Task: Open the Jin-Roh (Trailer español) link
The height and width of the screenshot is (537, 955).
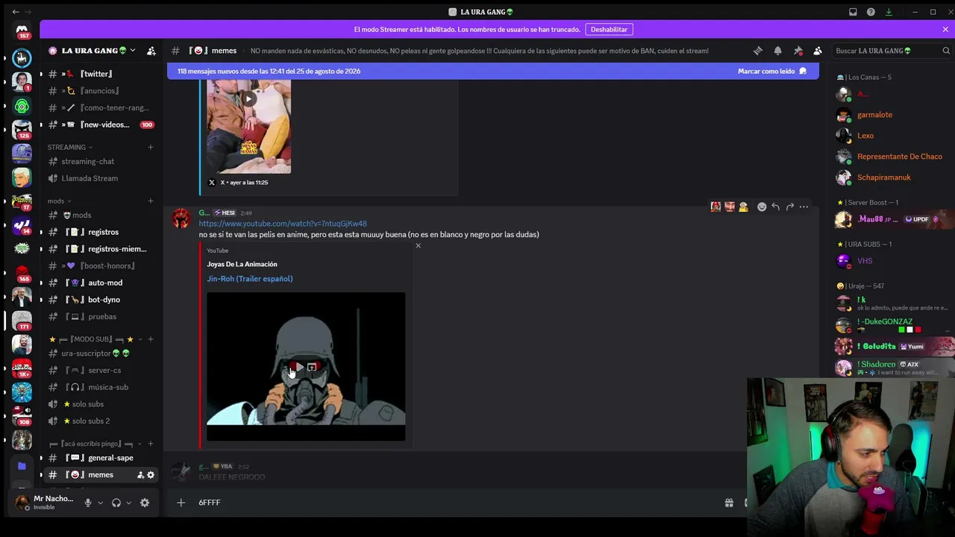Action: coord(250,279)
